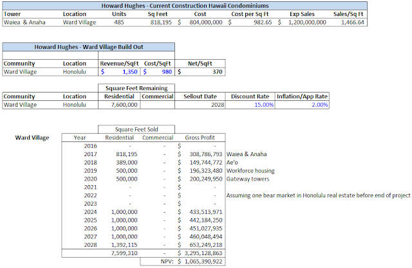Click the 2027 gross profit 460,048,494
The image size is (412, 268).
[x=206, y=237]
